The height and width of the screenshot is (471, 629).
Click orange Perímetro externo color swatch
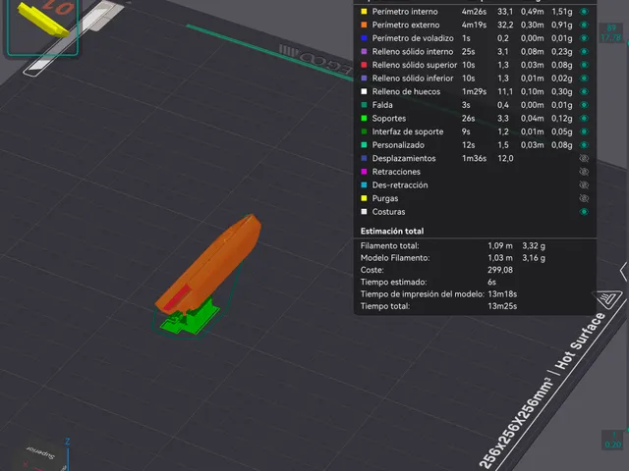[x=364, y=25]
